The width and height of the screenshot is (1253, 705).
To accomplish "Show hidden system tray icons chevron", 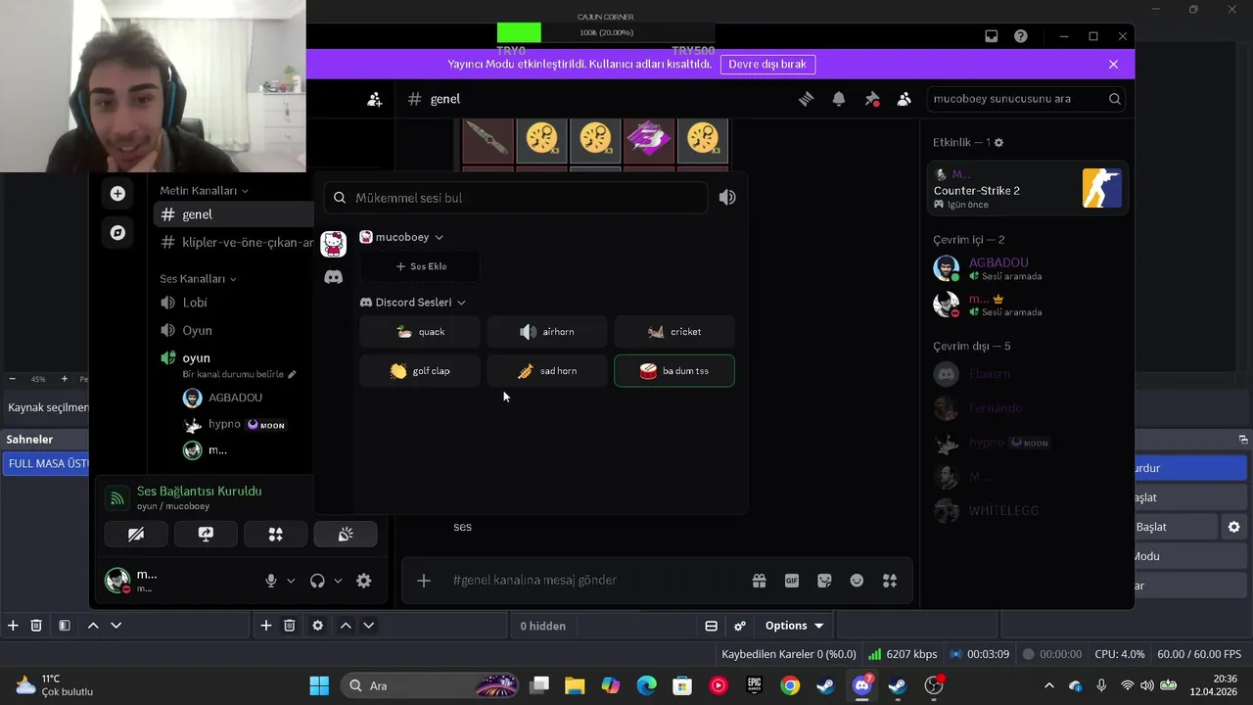I will click(1049, 685).
